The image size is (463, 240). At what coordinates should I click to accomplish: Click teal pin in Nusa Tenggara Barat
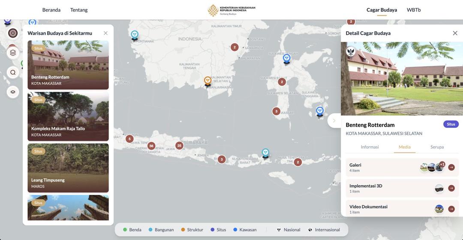click(265, 153)
